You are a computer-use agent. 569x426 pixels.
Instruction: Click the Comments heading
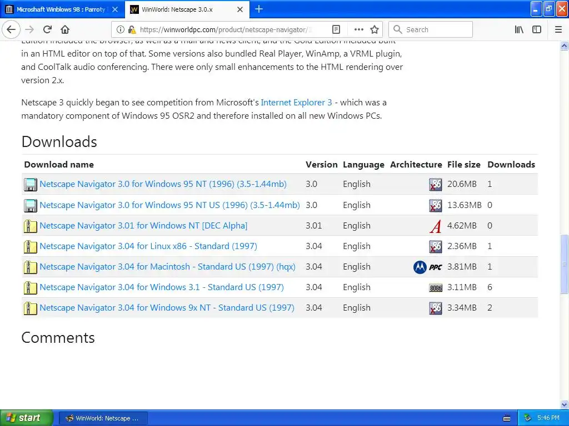(58, 338)
